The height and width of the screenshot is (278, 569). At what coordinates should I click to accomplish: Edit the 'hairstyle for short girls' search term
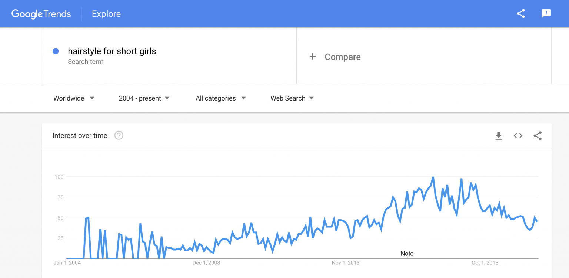pos(112,51)
